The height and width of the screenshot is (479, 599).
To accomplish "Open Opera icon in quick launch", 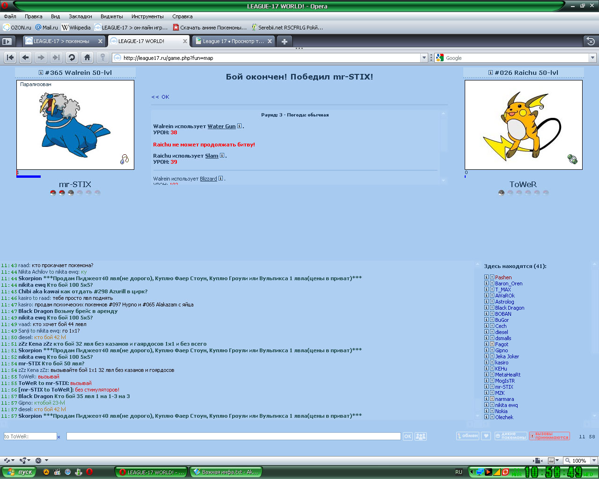I will (89, 472).
